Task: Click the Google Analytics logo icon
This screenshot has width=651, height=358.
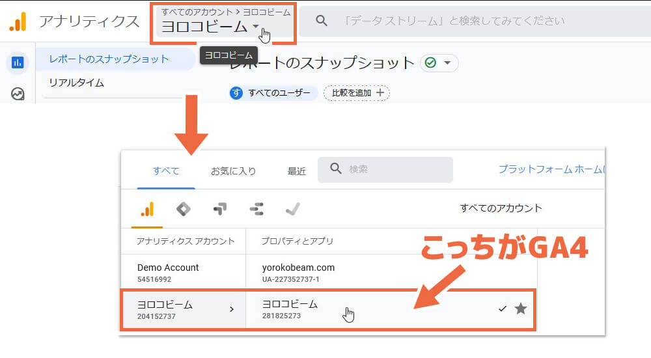Action: pyautogui.click(x=18, y=21)
